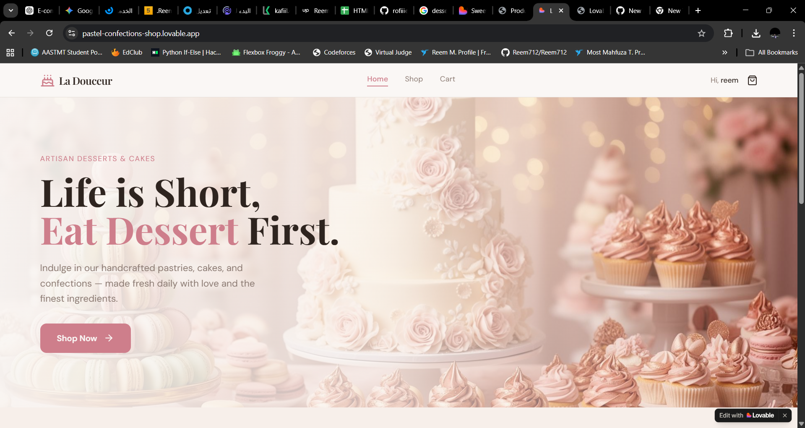Click the La Douceur cake logo icon
This screenshot has height=428, width=805.
[47, 81]
